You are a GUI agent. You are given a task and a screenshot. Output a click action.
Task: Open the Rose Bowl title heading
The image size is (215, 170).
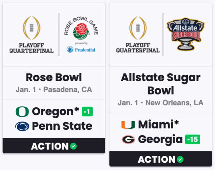click(54, 78)
